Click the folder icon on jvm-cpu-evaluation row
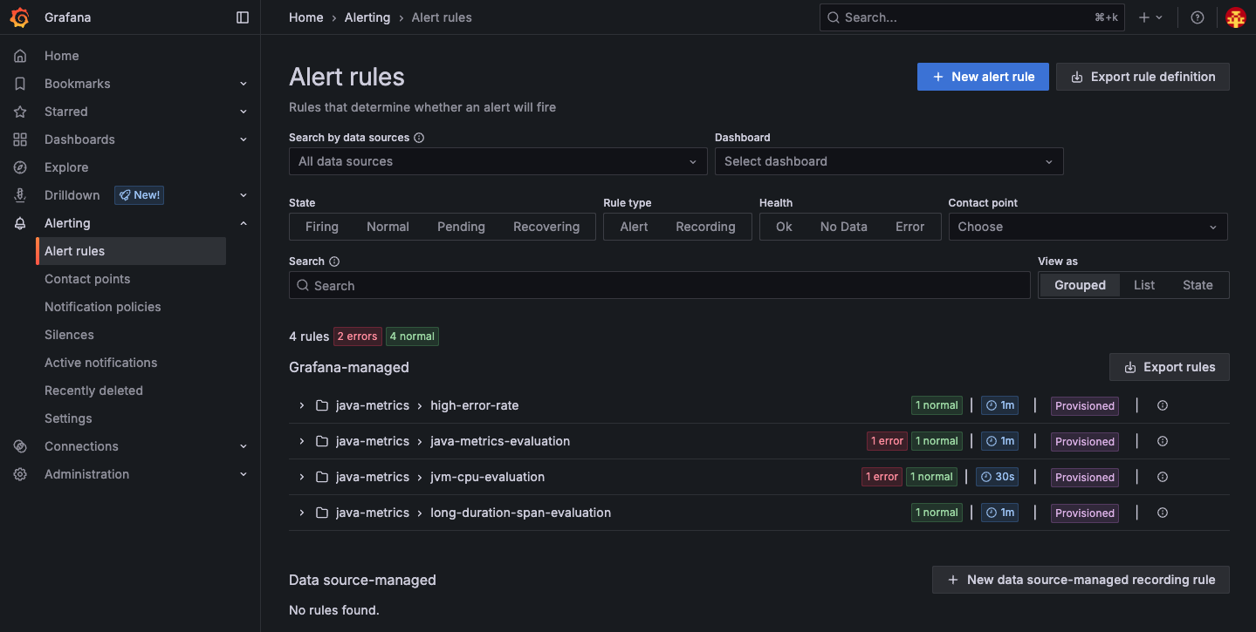 point(322,477)
